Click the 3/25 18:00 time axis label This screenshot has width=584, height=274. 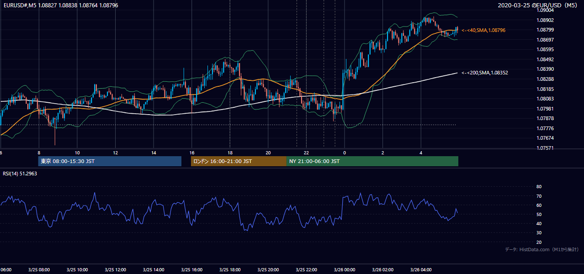[x=230, y=269]
